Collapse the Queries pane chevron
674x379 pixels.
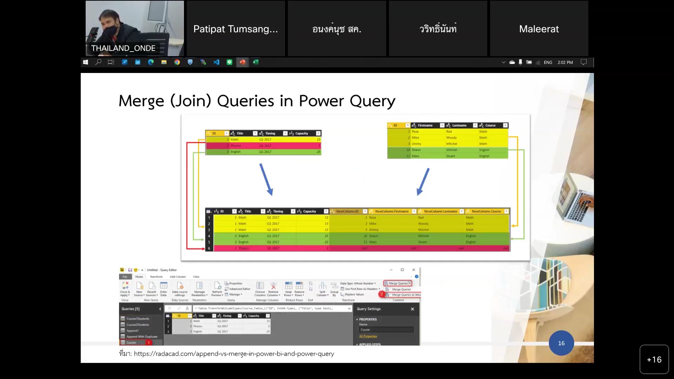(x=160, y=309)
